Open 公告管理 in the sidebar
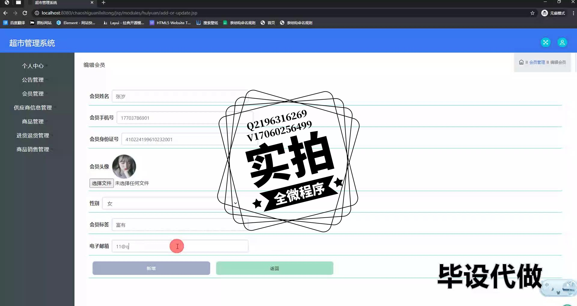 click(x=33, y=80)
